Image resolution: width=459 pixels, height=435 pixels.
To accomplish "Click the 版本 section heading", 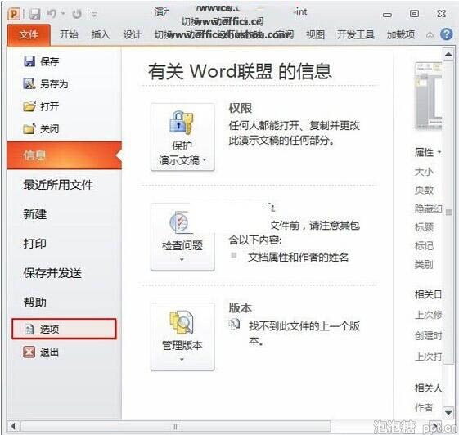I will point(241,307).
